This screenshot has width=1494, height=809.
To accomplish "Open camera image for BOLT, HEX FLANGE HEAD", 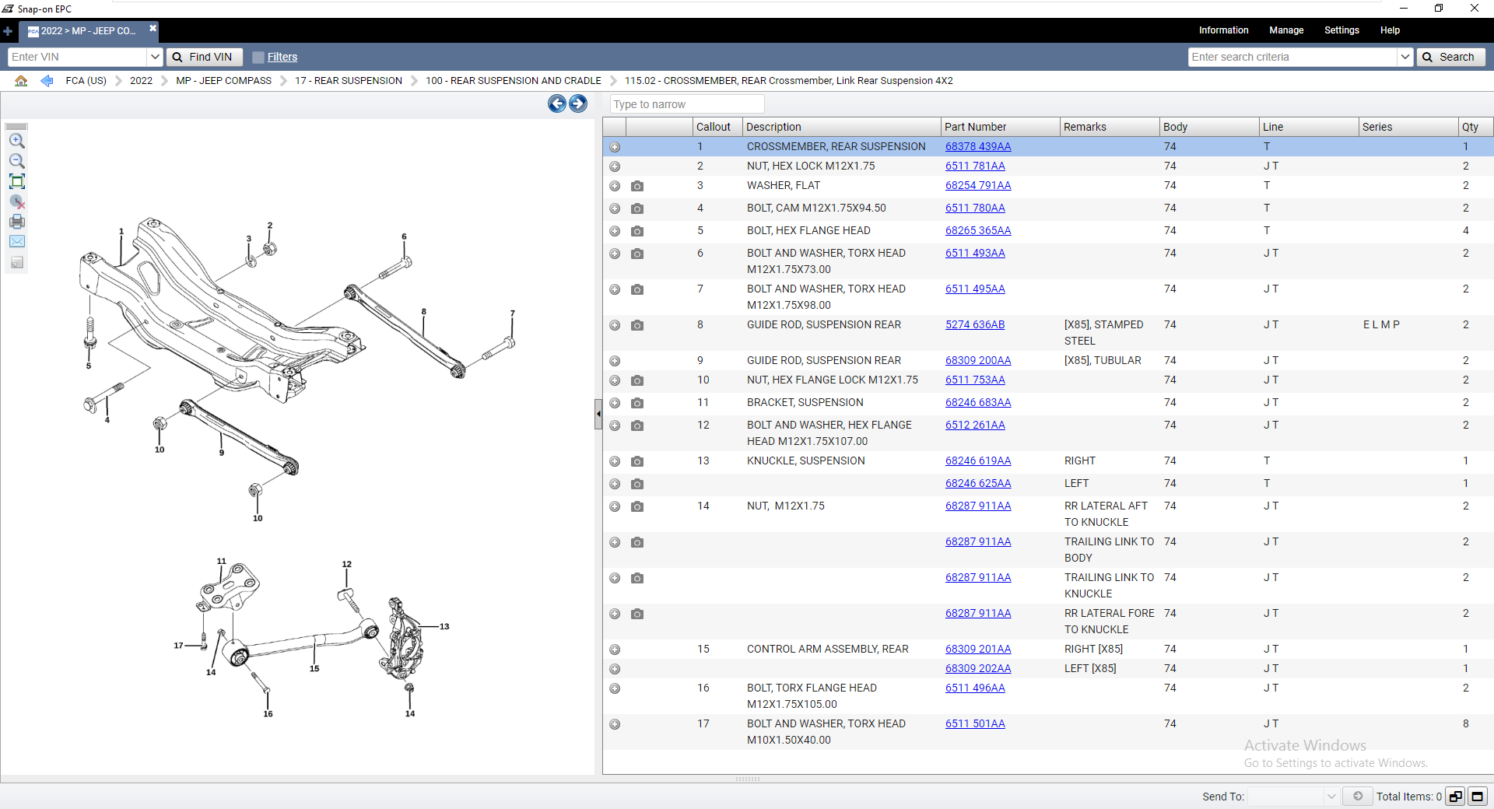I will coord(637,231).
